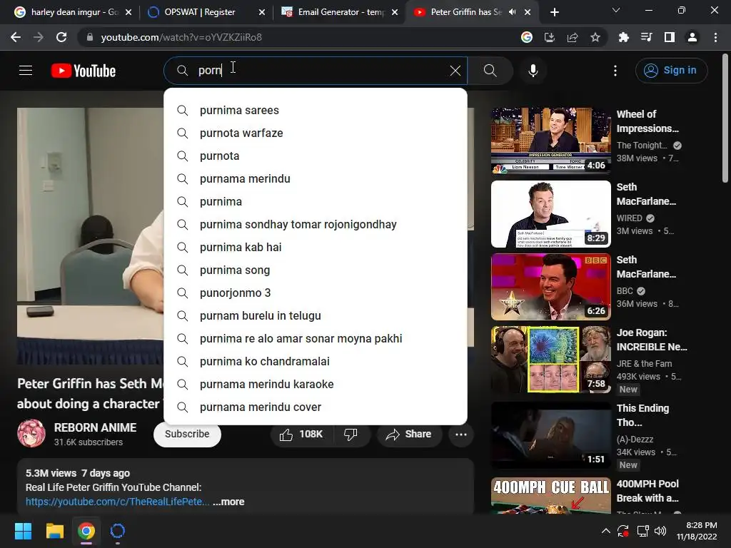Open Wheel of Impressions video thumbnail

(550, 141)
